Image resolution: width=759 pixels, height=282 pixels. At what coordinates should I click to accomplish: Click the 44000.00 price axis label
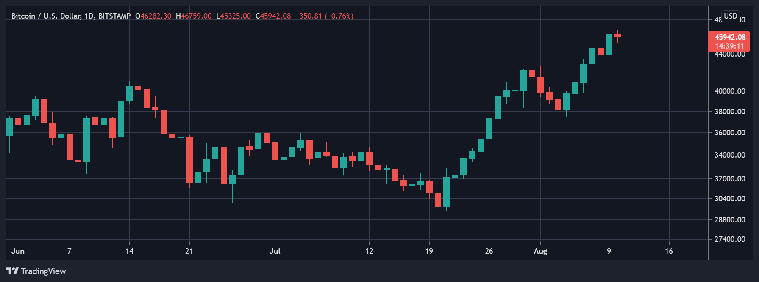[x=730, y=54]
